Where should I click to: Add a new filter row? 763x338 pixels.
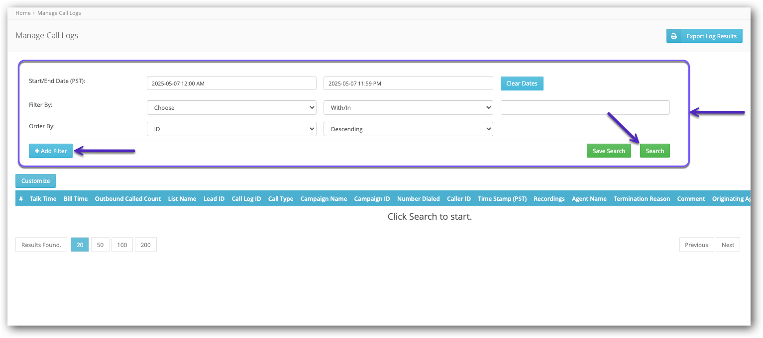[51, 151]
